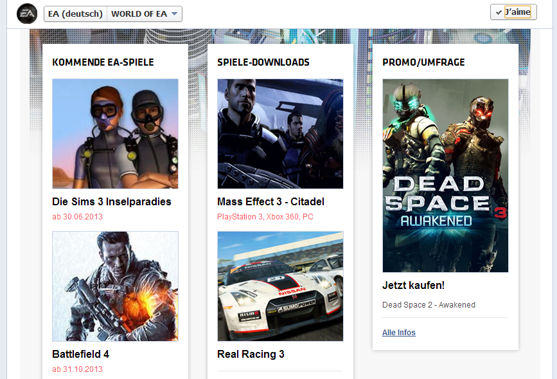Click the Battlefield 4 title

[81, 354]
